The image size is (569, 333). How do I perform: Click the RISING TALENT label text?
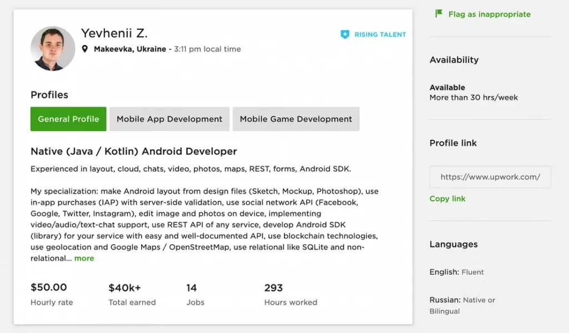pyautogui.click(x=380, y=34)
